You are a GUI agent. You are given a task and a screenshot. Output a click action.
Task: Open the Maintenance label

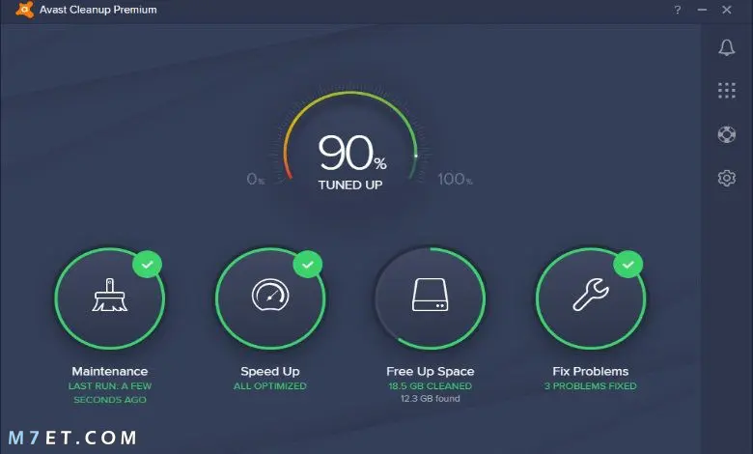coord(110,371)
